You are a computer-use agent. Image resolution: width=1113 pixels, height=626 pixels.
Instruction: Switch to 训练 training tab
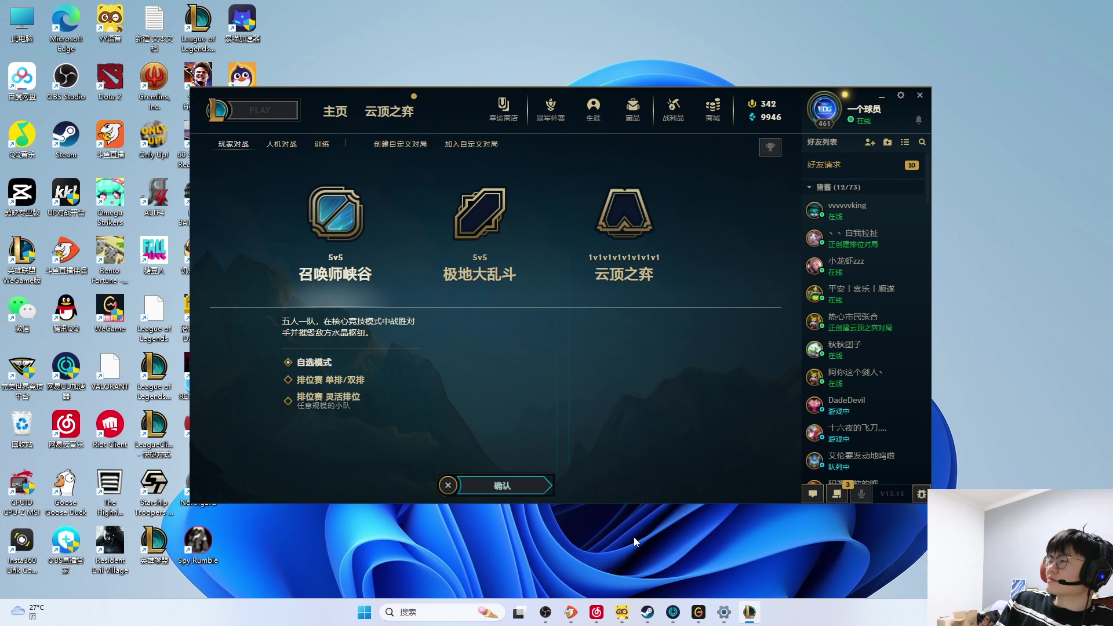(x=322, y=144)
